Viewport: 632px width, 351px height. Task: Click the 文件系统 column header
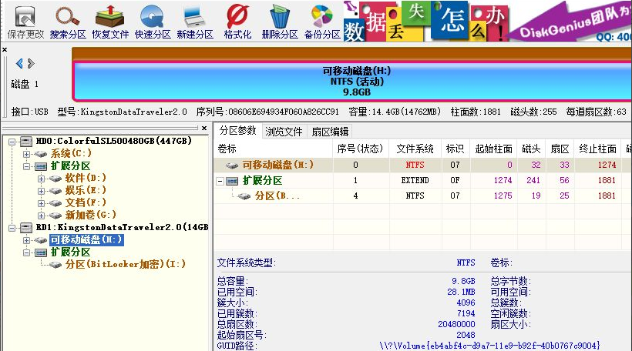415,149
